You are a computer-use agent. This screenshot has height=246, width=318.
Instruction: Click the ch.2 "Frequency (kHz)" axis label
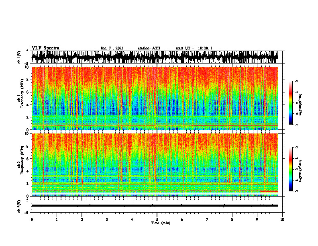(22, 160)
